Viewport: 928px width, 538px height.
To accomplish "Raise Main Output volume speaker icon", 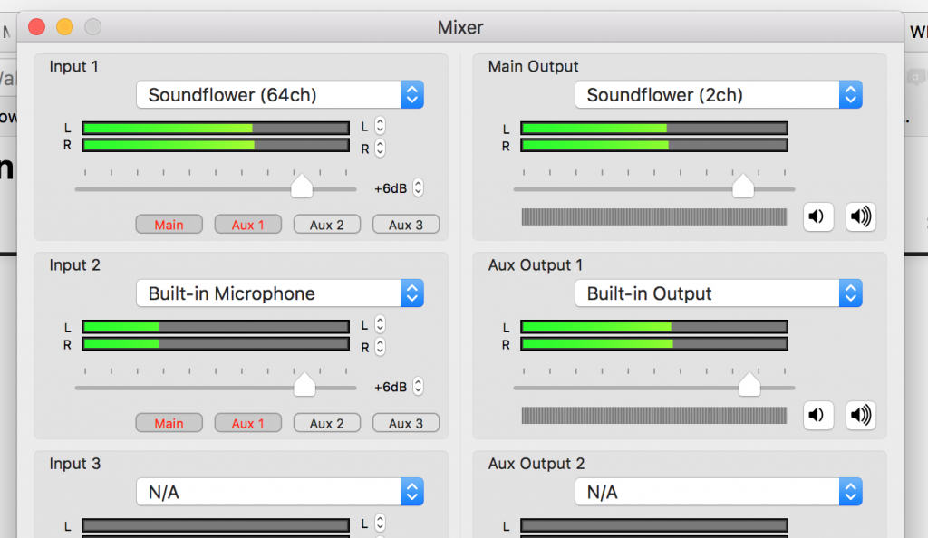I will (861, 217).
